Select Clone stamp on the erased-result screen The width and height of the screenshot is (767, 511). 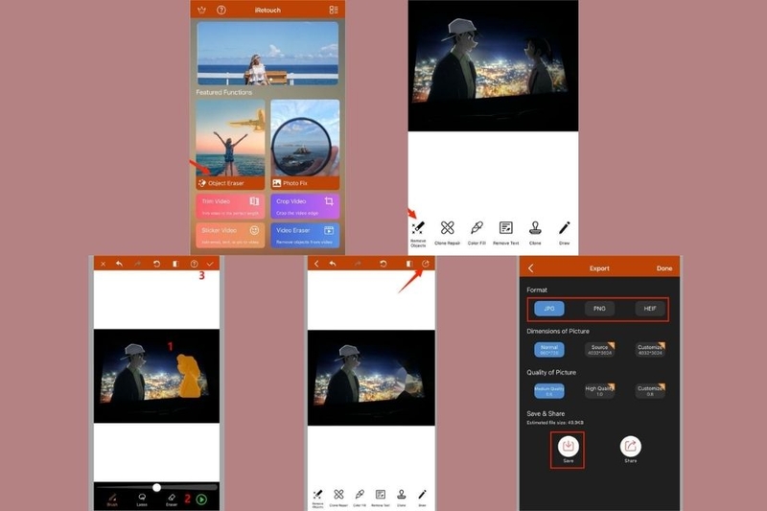tap(401, 498)
